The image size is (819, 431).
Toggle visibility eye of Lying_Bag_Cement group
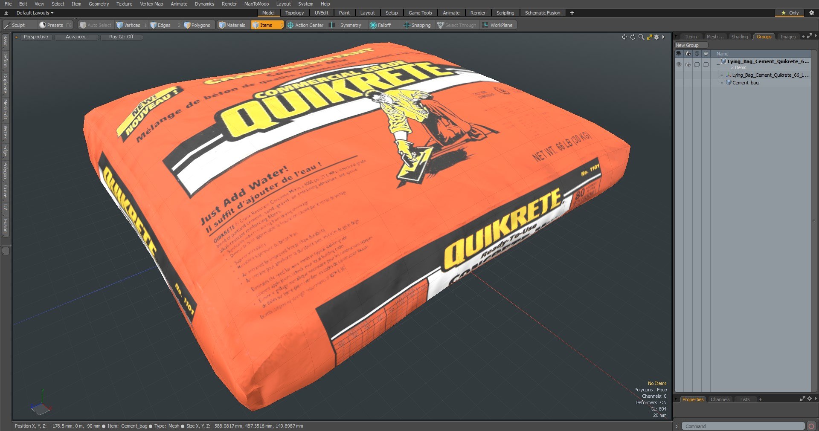point(679,64)
